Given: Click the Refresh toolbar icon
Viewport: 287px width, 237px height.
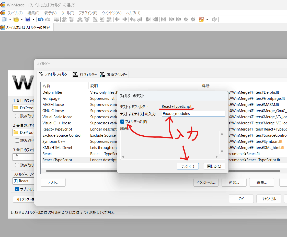Looking at the screenshot, I should 214,19.
